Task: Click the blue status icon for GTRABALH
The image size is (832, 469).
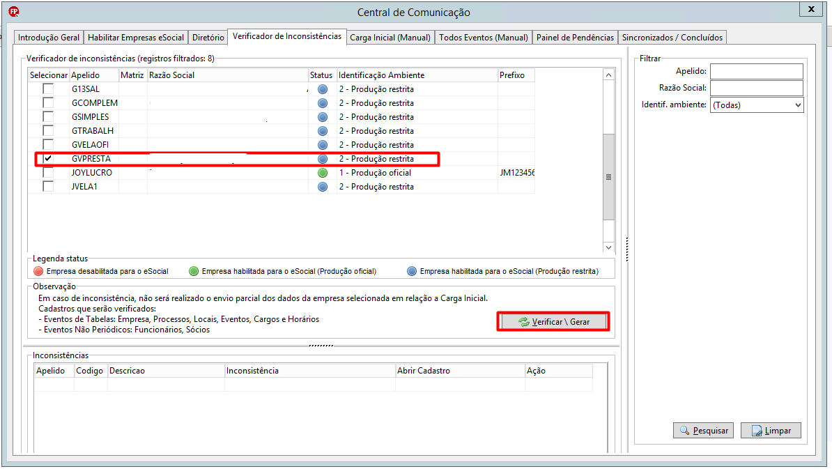Action: point(323,131)
